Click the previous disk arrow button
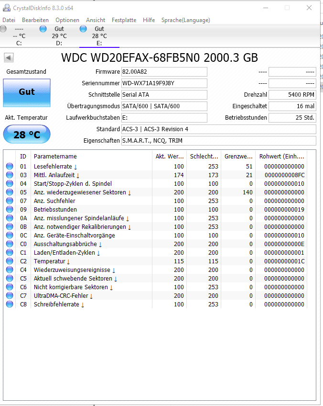This screenshot has width=323, height=406. [x=9, y=57]
